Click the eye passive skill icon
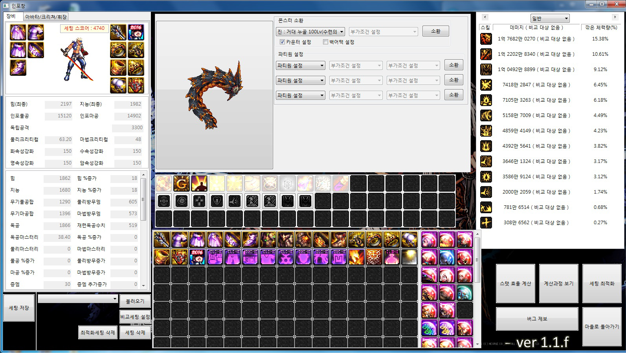The width and height of the screenshot is (626, 353). (164, 201)
